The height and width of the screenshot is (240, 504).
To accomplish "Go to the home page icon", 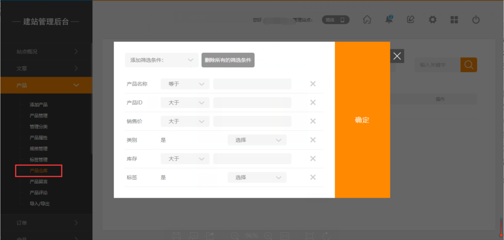I will [367, 20].
